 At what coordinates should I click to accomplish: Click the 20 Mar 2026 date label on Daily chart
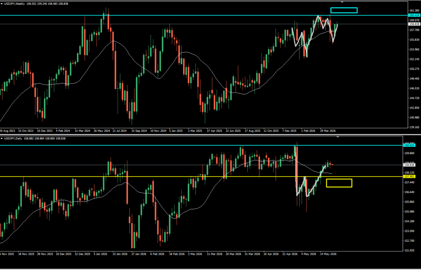[234, 254]
